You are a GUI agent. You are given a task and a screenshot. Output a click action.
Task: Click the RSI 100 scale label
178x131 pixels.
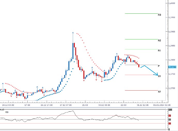pos(170,110)
